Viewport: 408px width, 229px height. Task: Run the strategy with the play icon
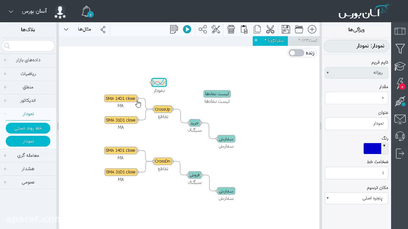(x=187, y=29)
